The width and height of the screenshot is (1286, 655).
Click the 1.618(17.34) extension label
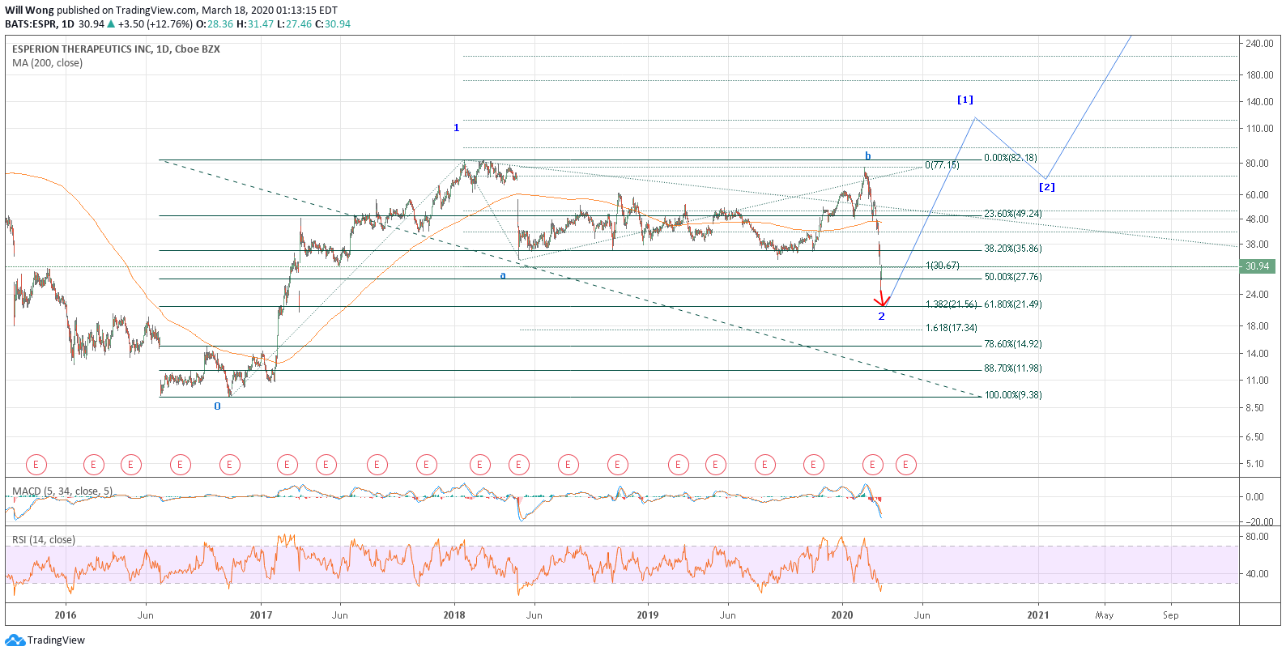pyautogui.click(x=952, y=328)
